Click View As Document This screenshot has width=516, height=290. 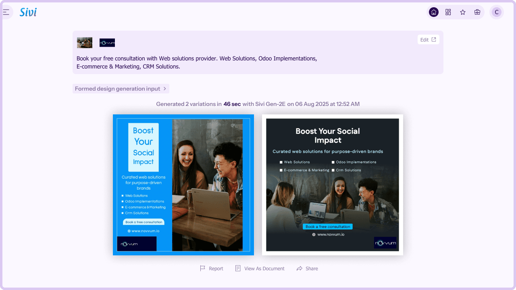[x=260, y=269]
